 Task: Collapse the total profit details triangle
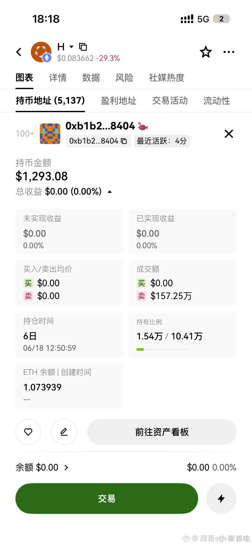pos(110,192)
